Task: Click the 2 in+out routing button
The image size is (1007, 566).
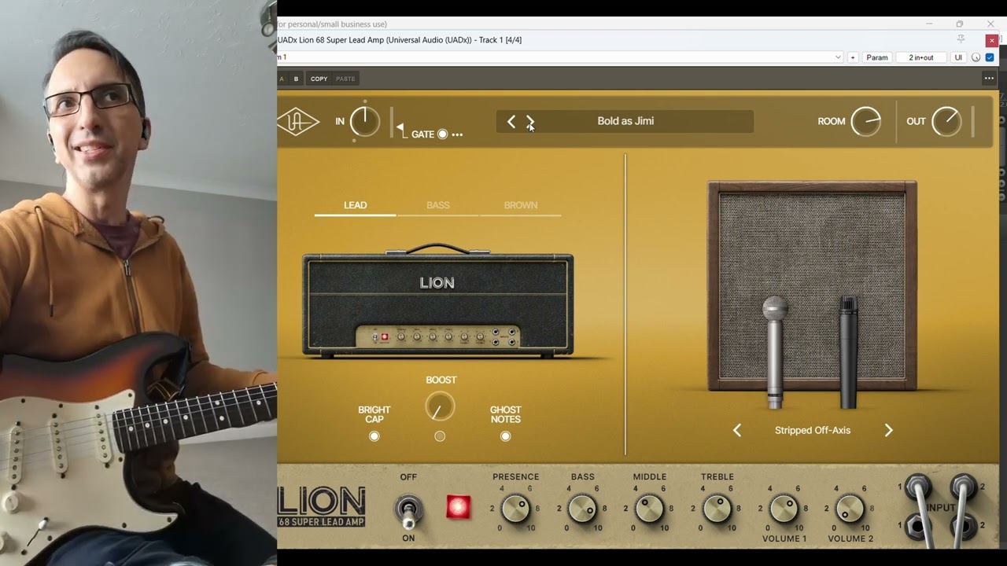Action: (921, 57)
